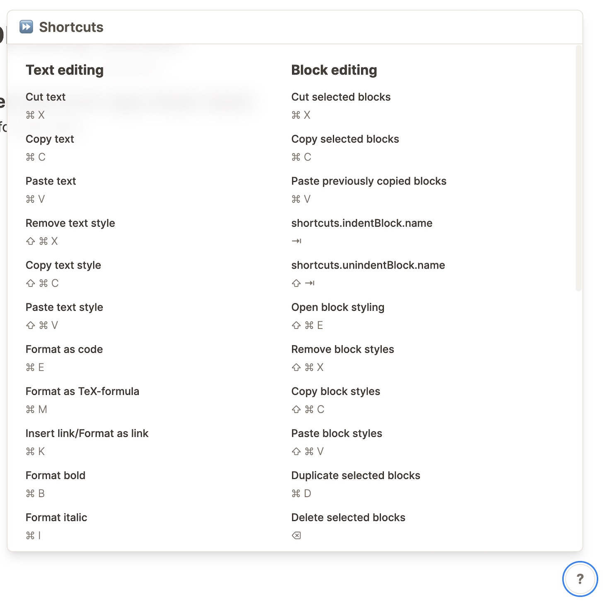Click ⌘ V under Paste text

pyautogui.click(x=35, y=199)
